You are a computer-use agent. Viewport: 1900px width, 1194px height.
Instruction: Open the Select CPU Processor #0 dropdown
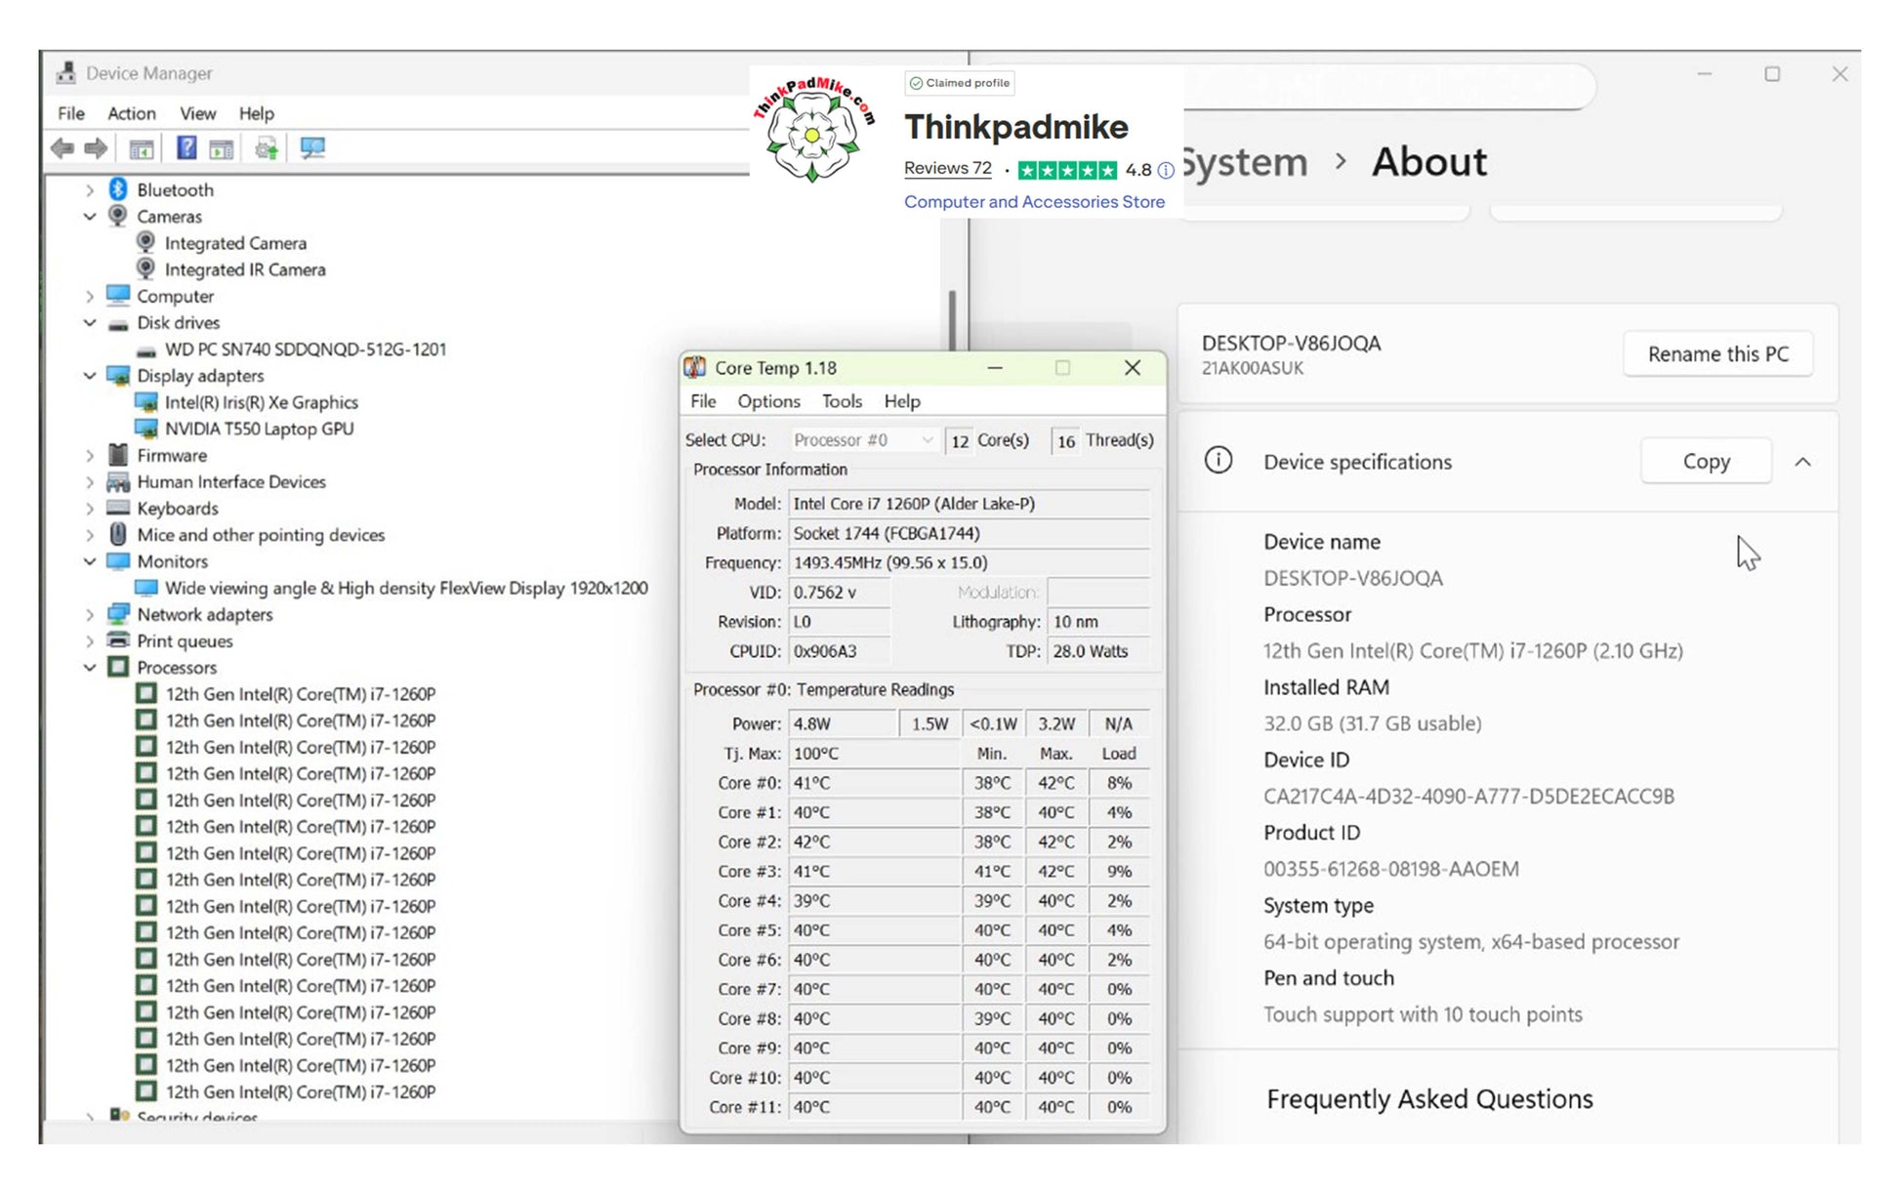pyautogui.click(x=863, y=440)
